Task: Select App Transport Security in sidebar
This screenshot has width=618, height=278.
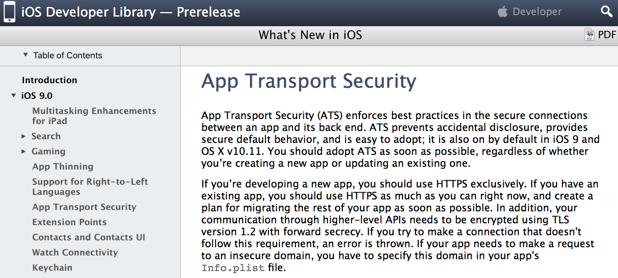Action: [84, 207]
